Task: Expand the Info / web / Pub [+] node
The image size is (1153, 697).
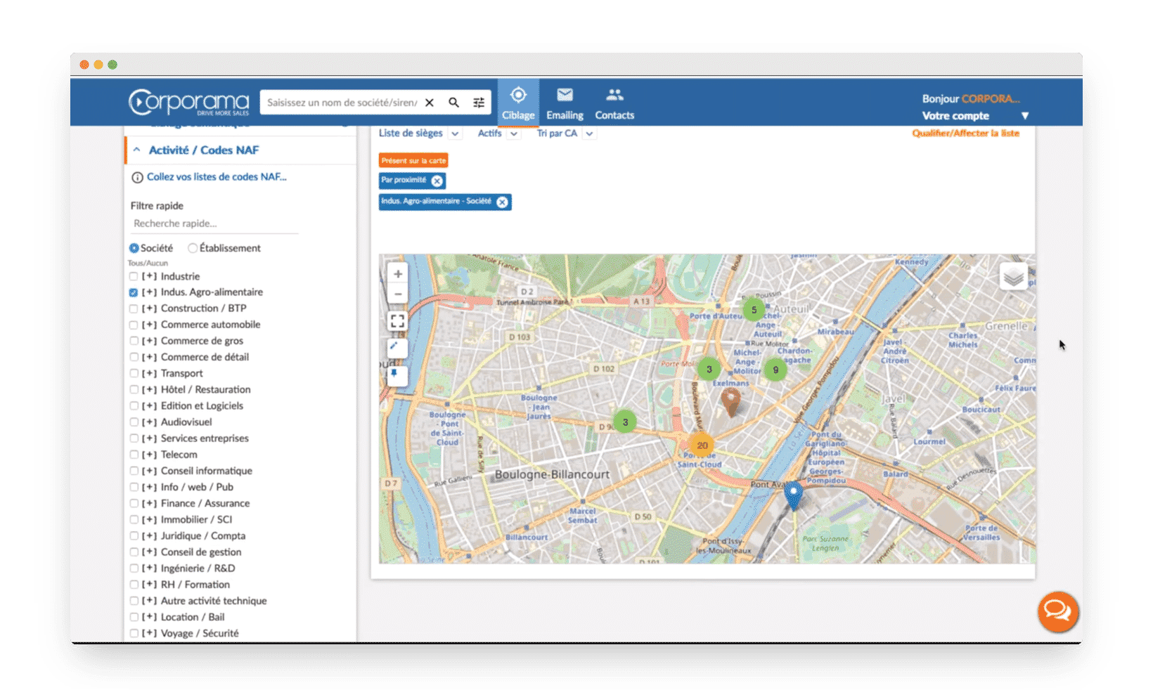Action: 149,487
